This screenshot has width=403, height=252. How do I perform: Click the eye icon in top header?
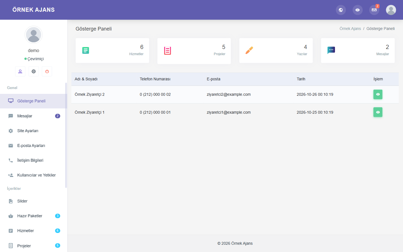[357, 10]
